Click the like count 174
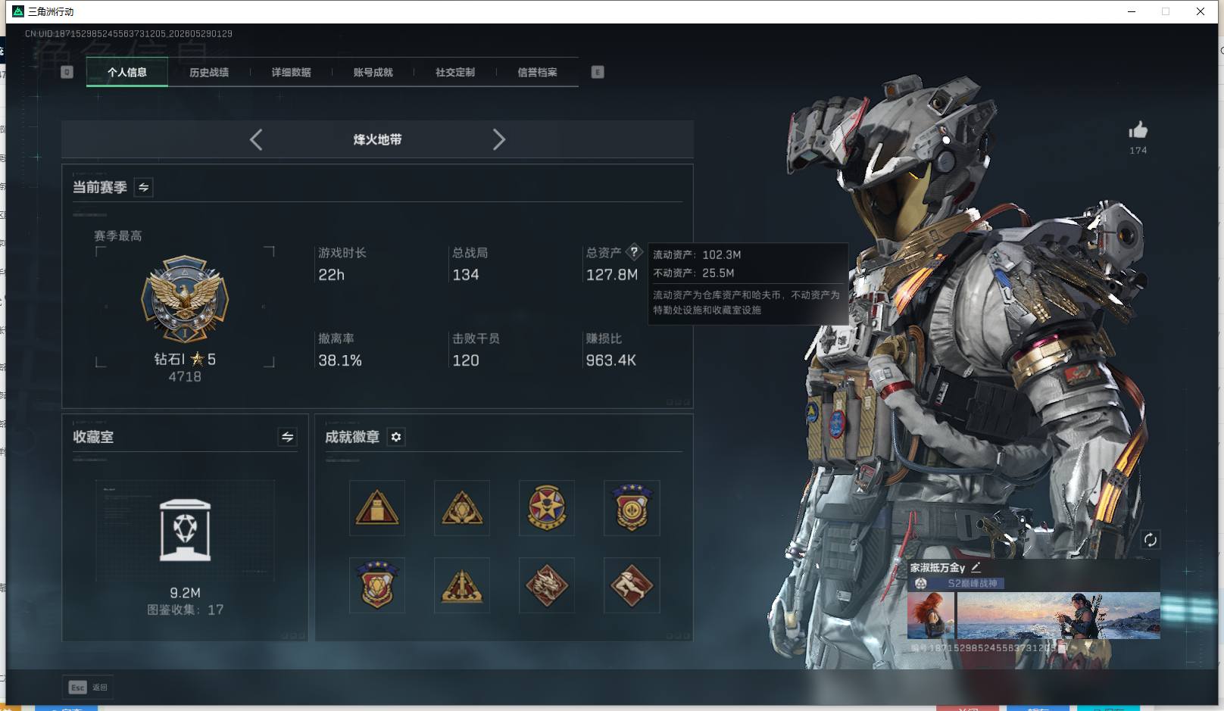The image size is (1224, 711). pyautogui.click(x=1138, y=151)
